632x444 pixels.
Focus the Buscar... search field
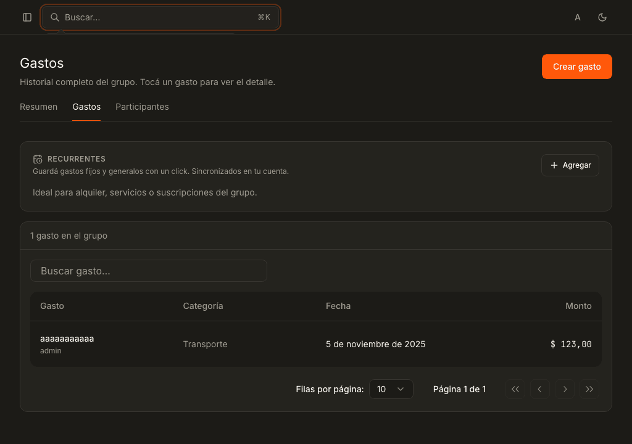(160, 17)
